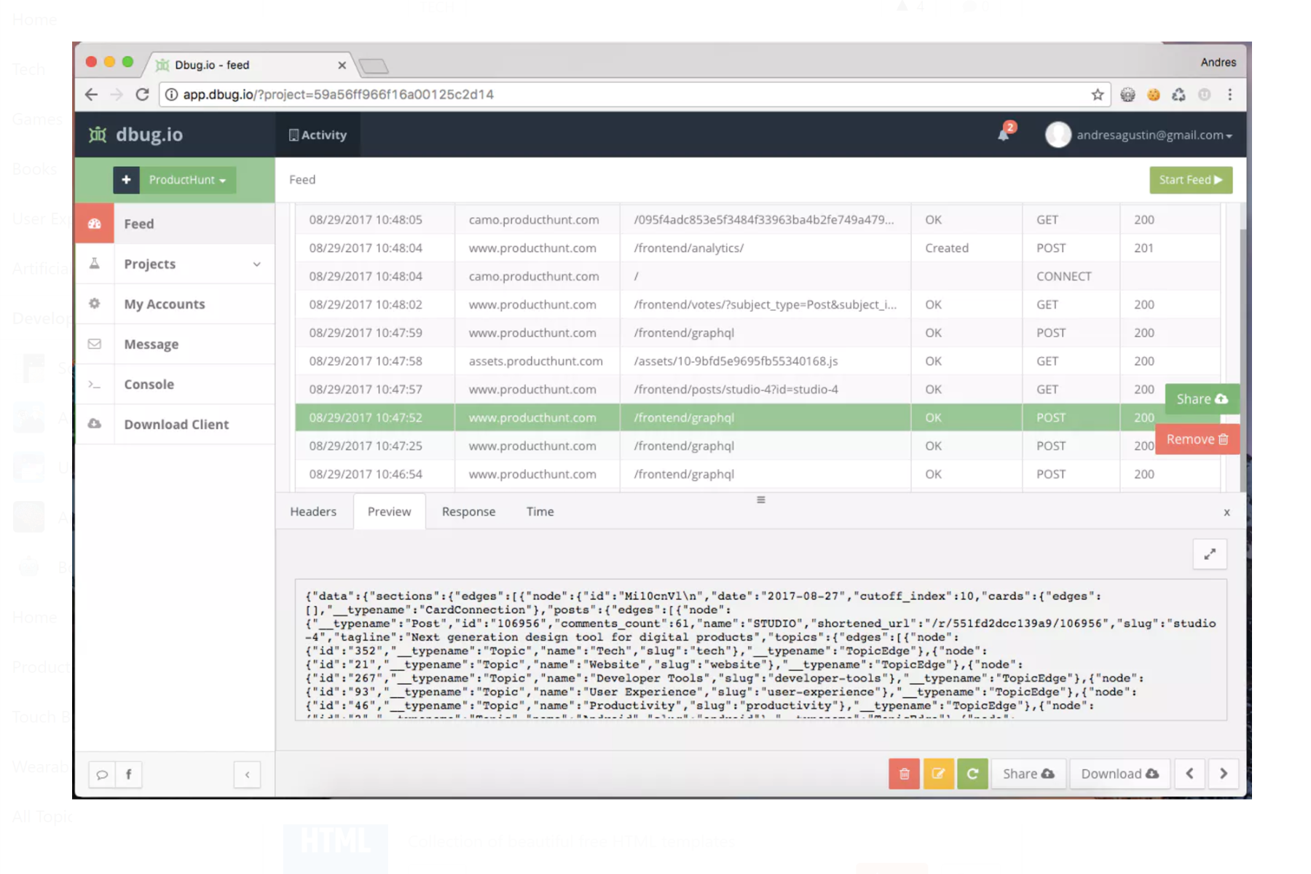The image size is (1311, 874).
Task: Open the Chrome three-dot menu
Action: tap(1230, 95)
